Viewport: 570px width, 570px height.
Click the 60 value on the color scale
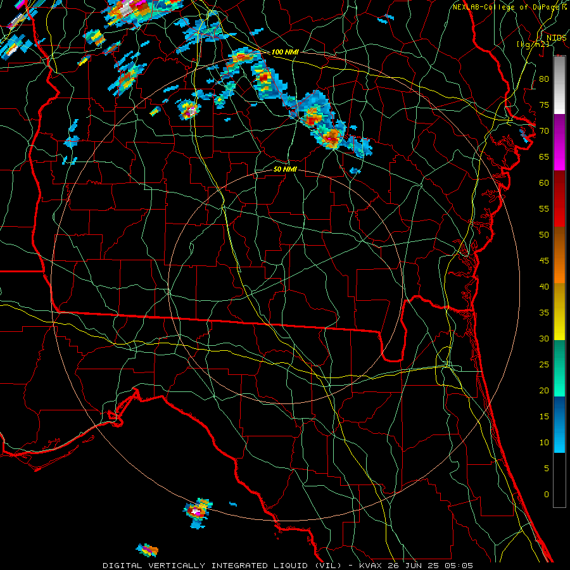point(544,183)
